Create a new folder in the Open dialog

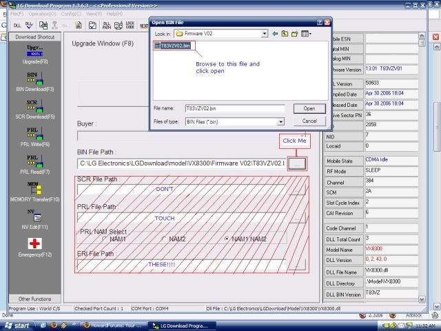click(x=294, y=34)
